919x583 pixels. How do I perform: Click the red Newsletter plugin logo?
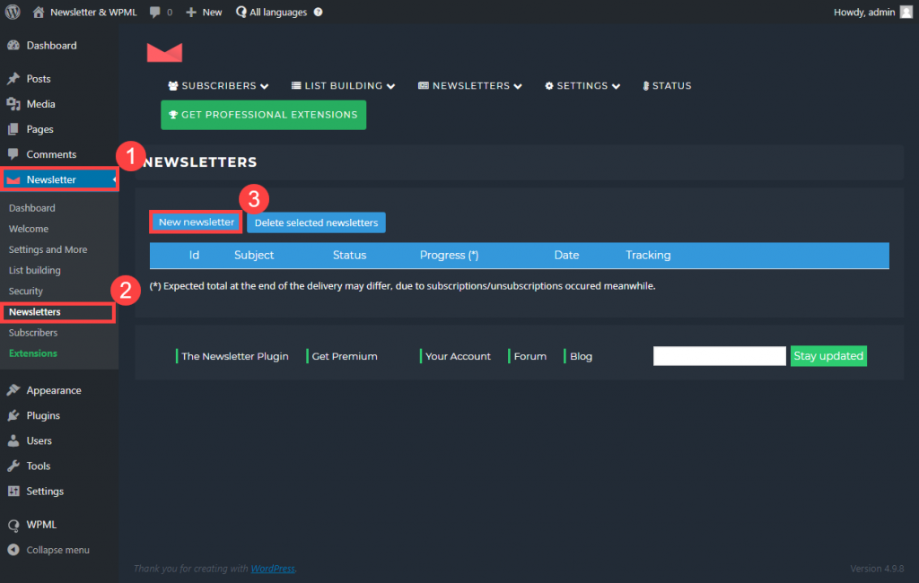pyautogui.click(x=165, y=52)
